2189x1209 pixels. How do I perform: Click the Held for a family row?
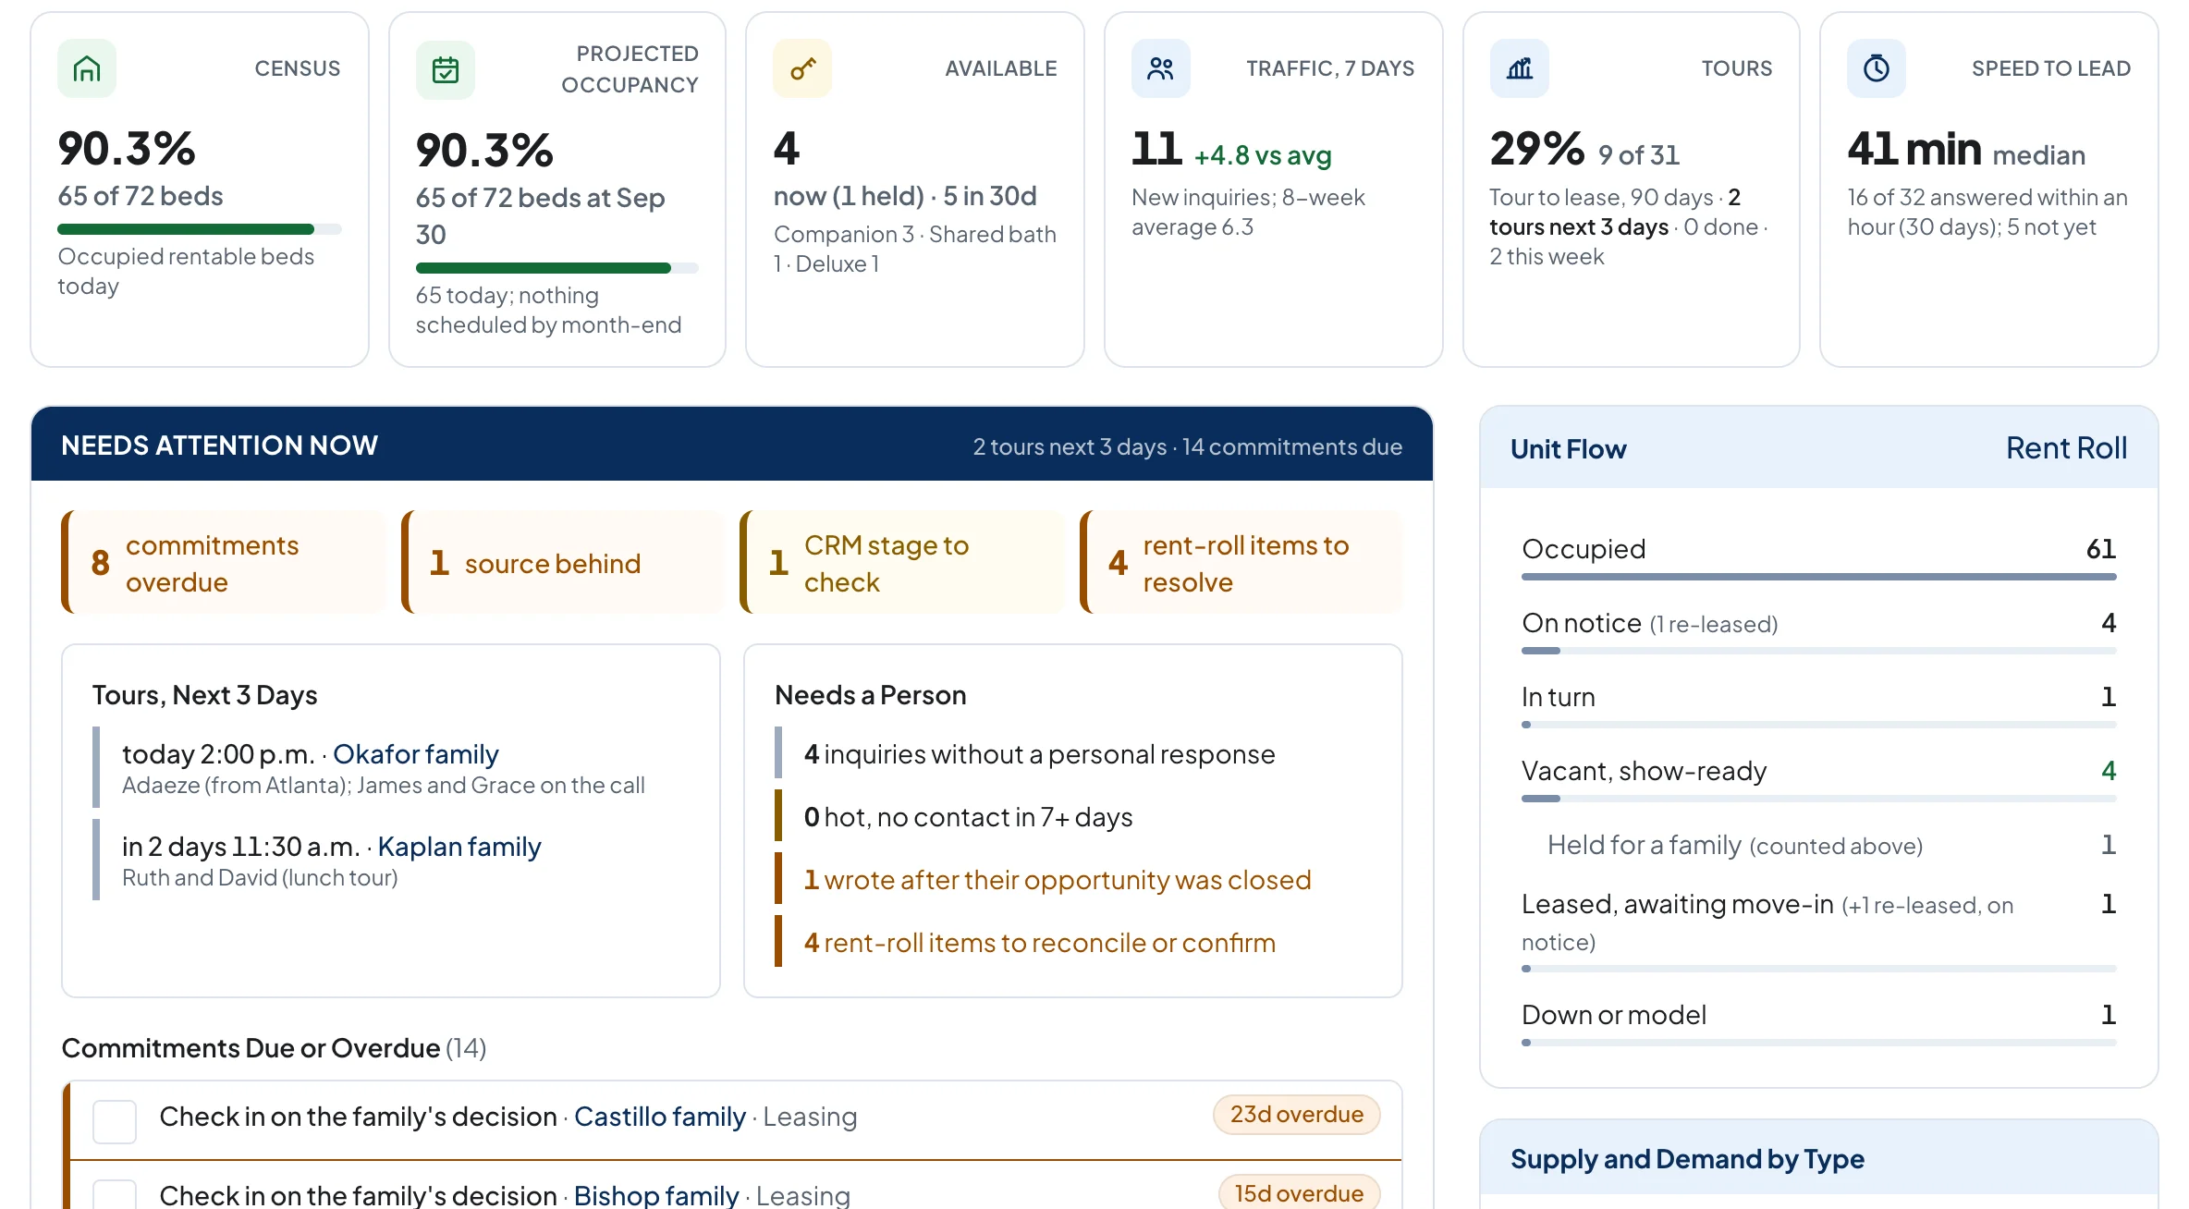click(x=1831, y=845)
